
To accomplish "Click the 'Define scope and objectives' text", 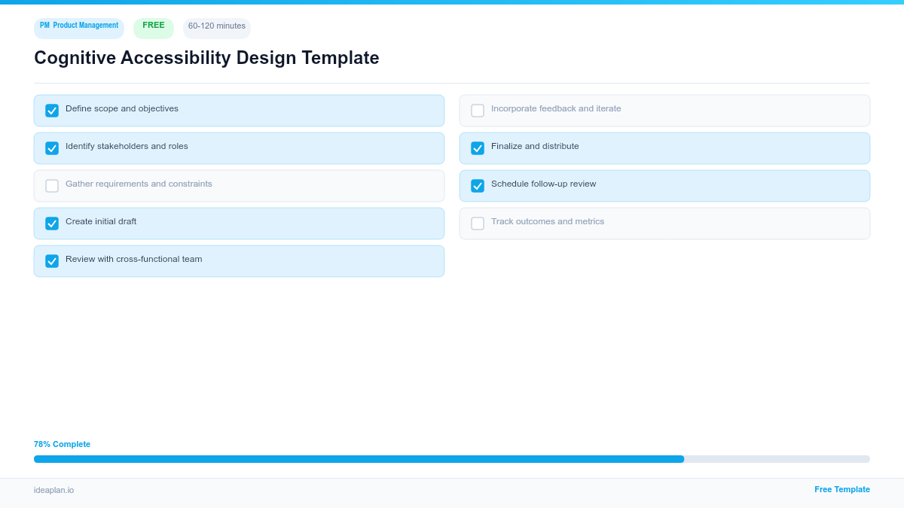I will (122, 108).
